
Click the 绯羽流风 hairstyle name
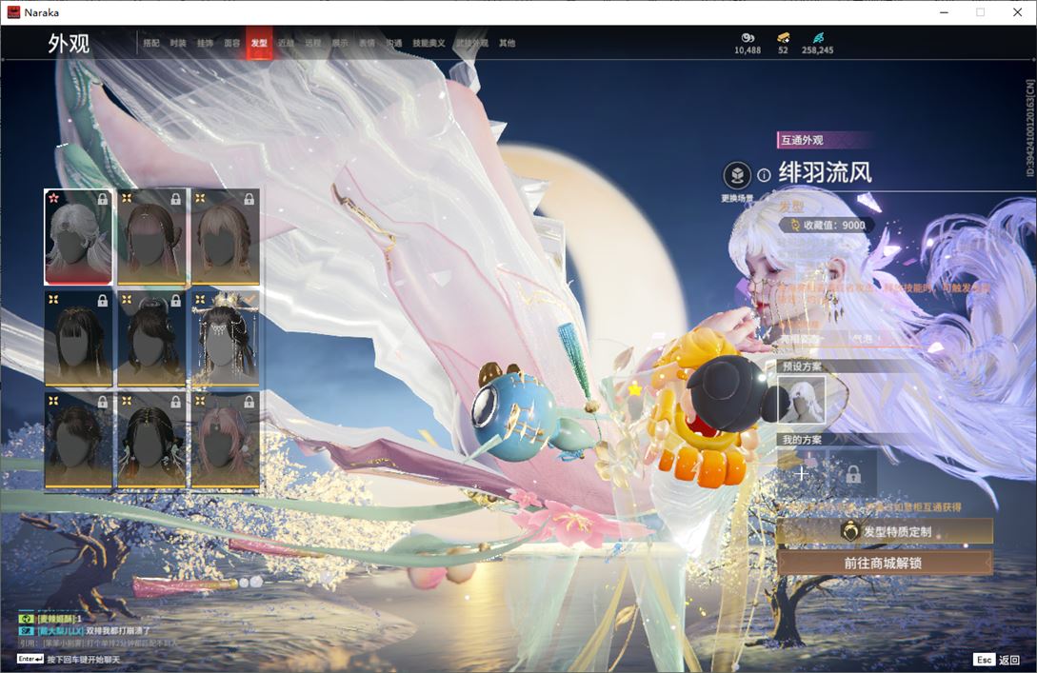coord(825,172)
